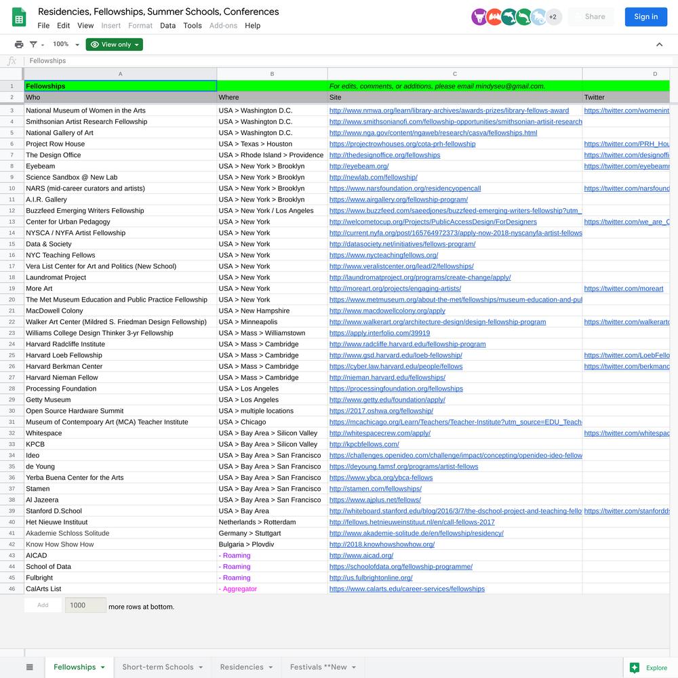Screen dimensions: 678x678
Task: Select row 20 header
Action: click(x=12, y=300)
